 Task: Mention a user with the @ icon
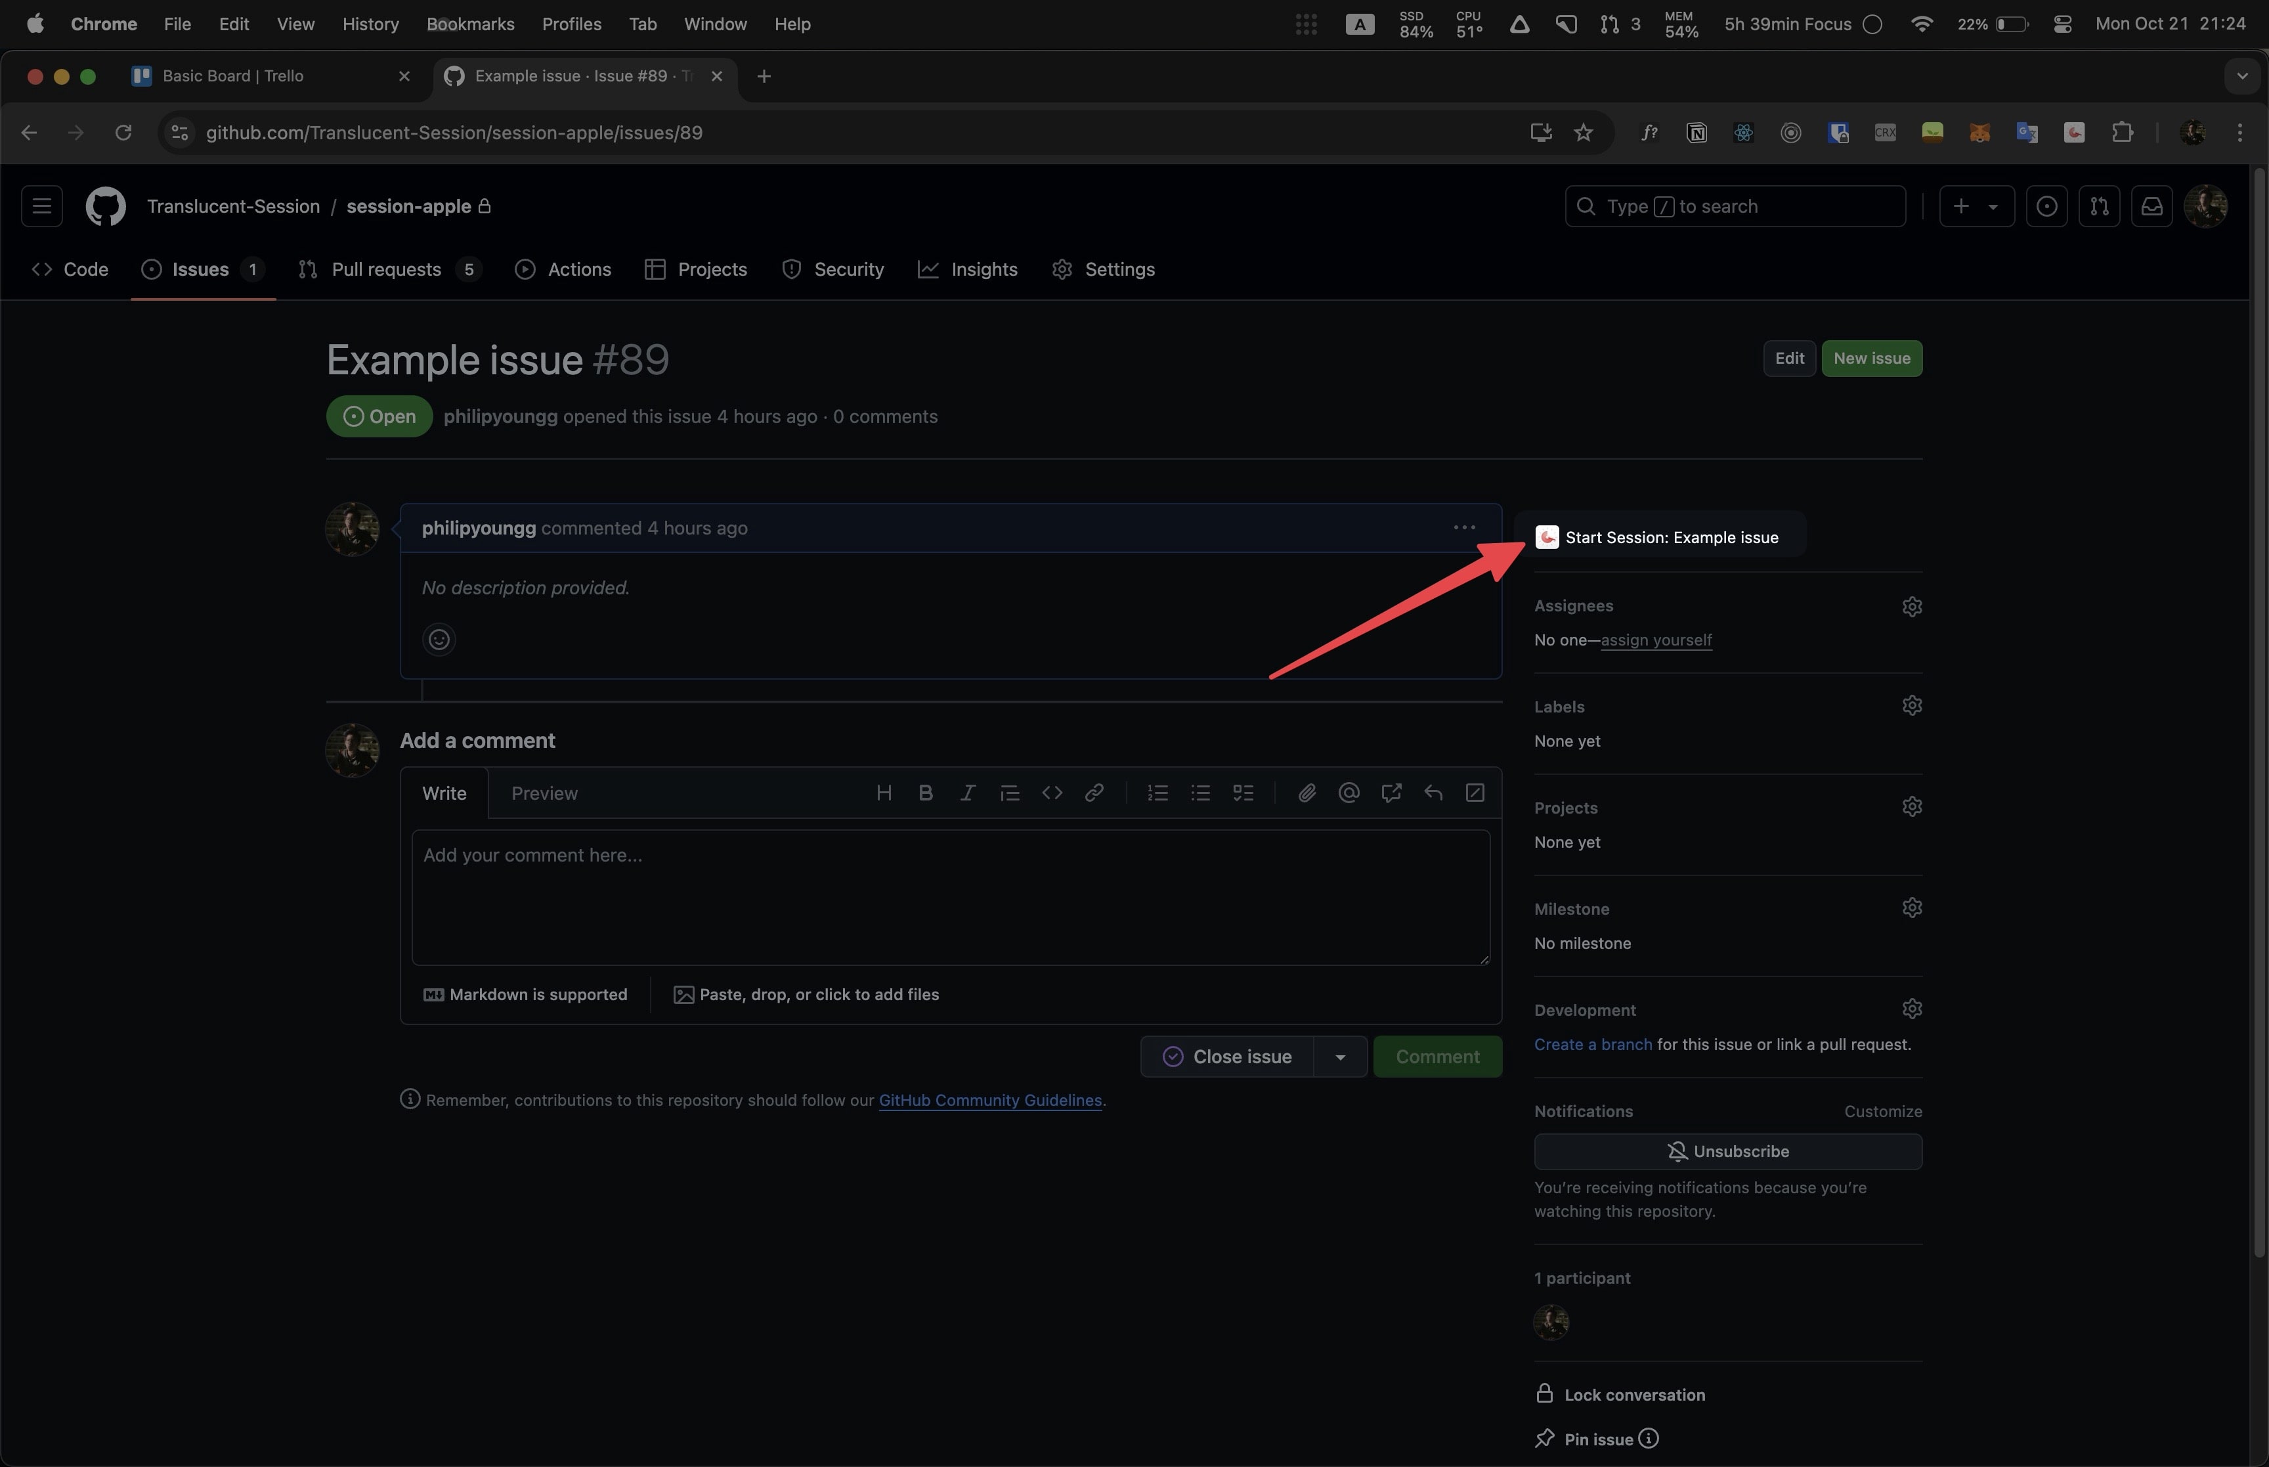pyautogui.click(x=1349, y=793)
